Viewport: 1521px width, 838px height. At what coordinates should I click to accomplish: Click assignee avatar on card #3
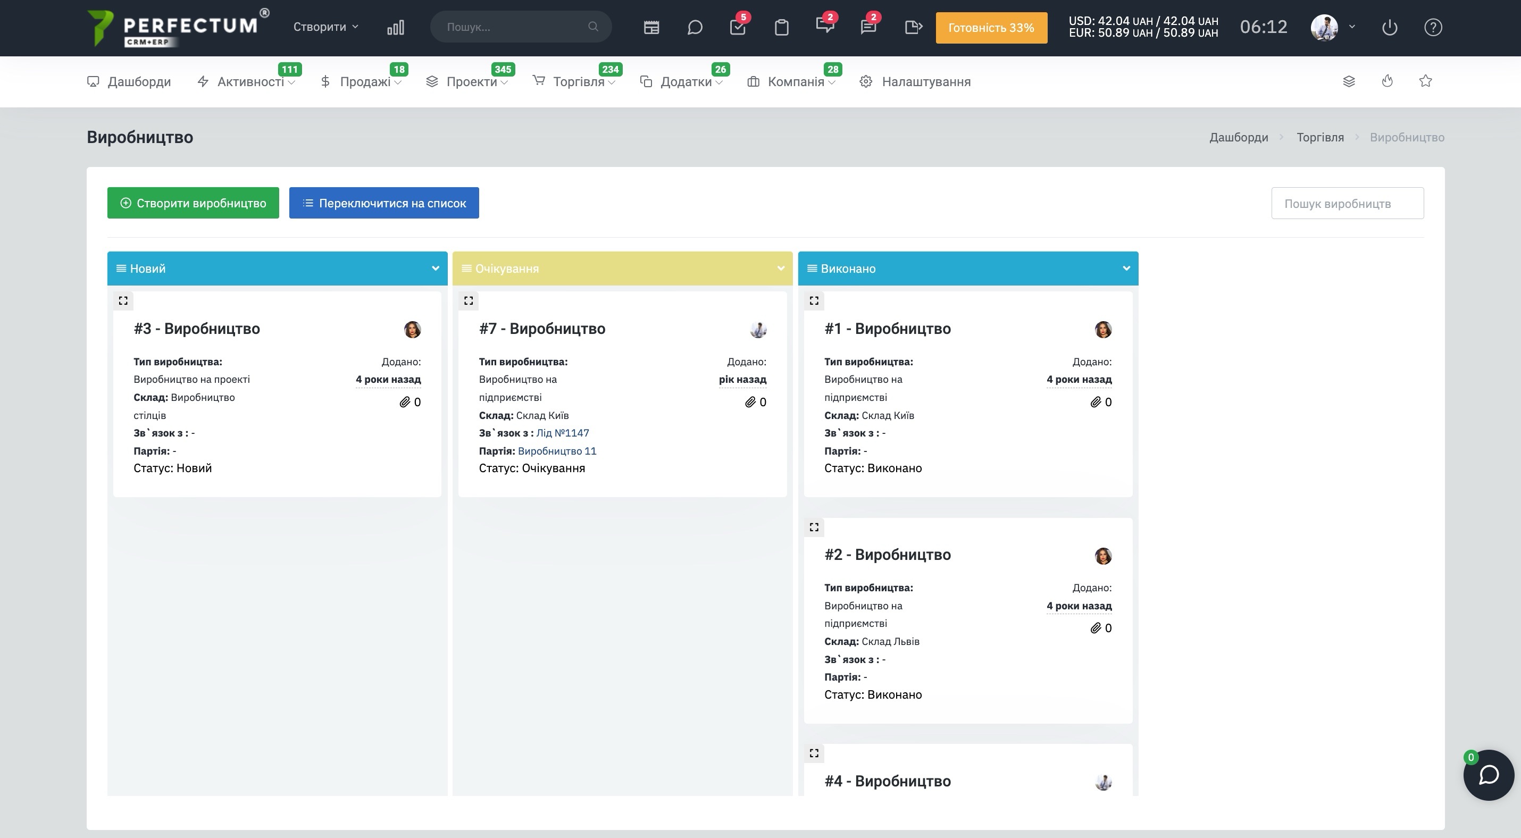pos(412,329)
